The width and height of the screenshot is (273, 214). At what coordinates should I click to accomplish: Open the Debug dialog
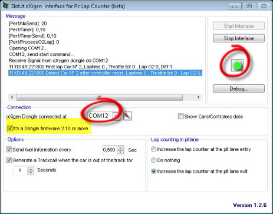click(x=239, y=88)
